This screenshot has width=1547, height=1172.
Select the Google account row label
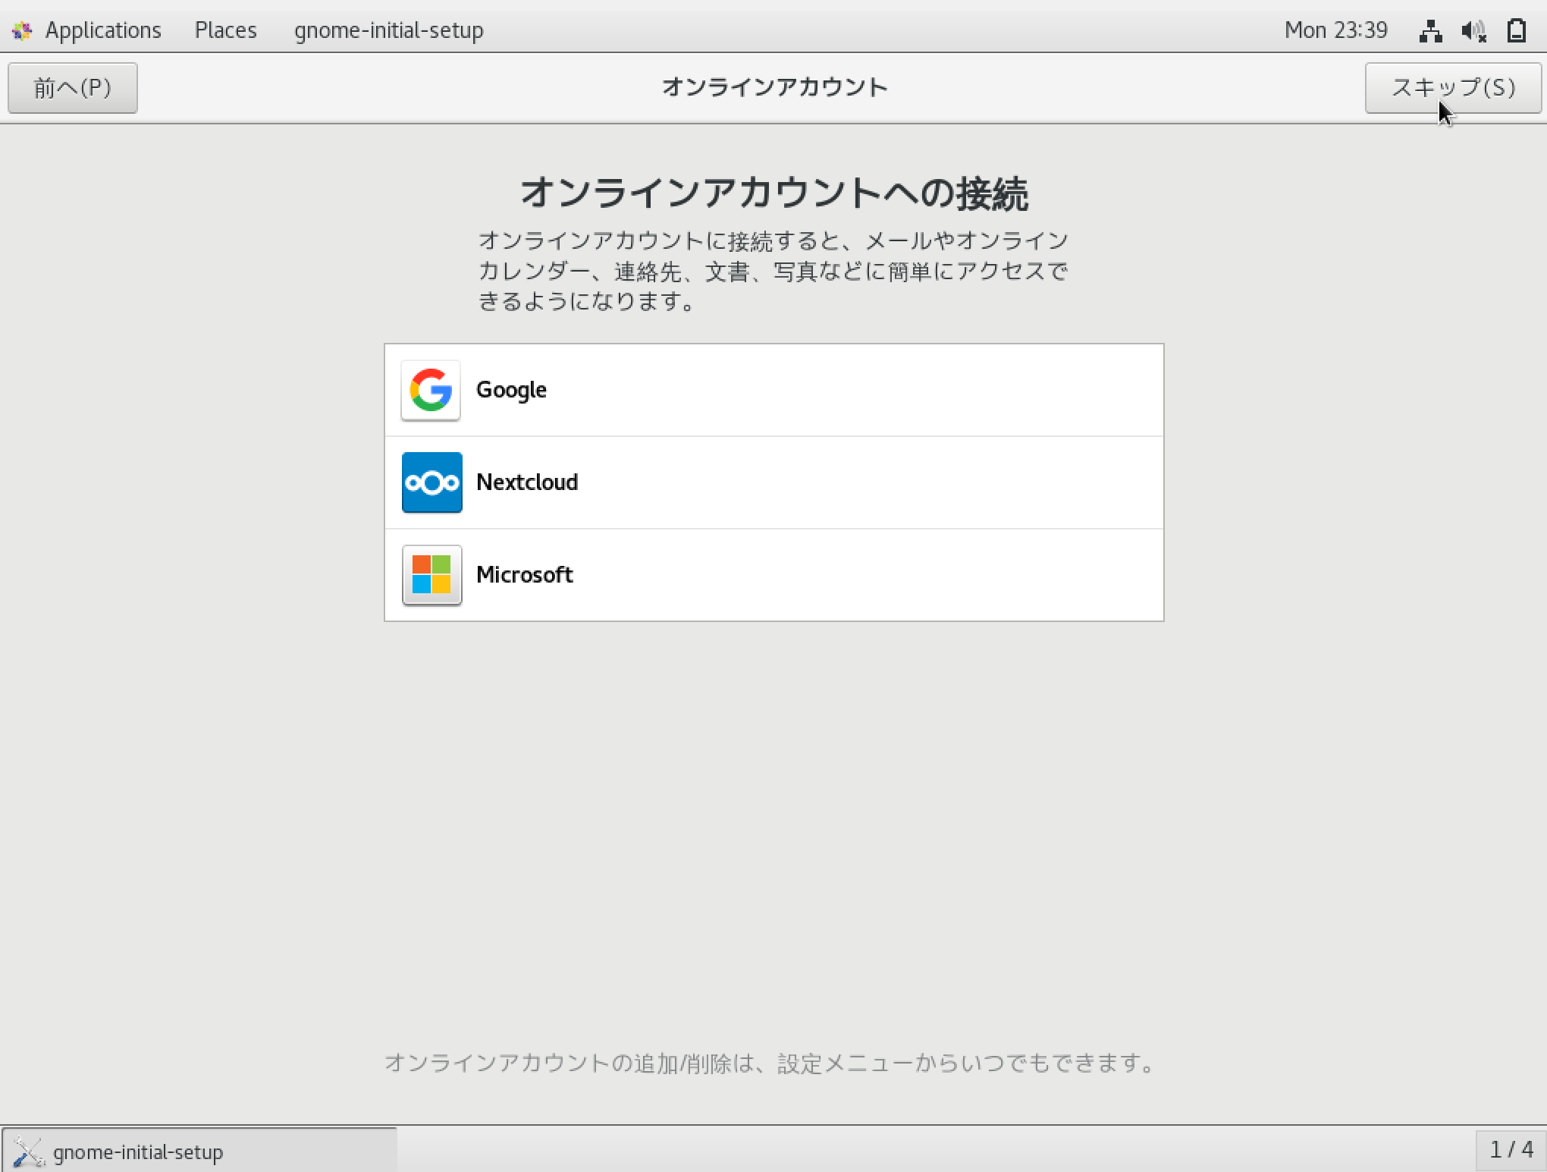pyautogui.click(x=511, y=390)
